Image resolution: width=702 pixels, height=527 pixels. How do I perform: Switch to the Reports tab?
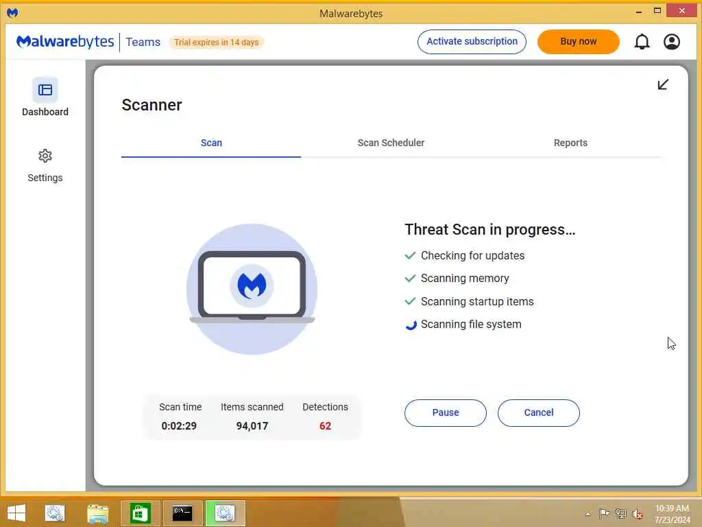(x=570, y=143)
